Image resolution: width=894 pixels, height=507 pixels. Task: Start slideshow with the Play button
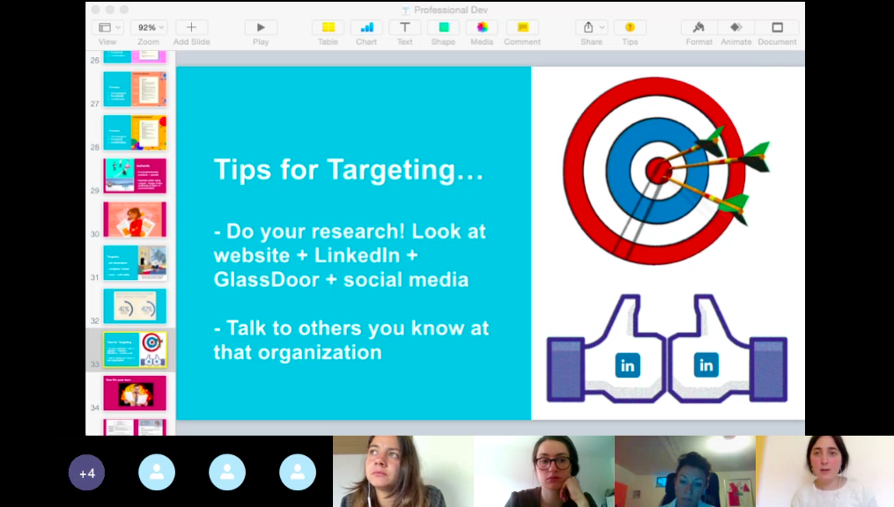click(x=261, y=27)
